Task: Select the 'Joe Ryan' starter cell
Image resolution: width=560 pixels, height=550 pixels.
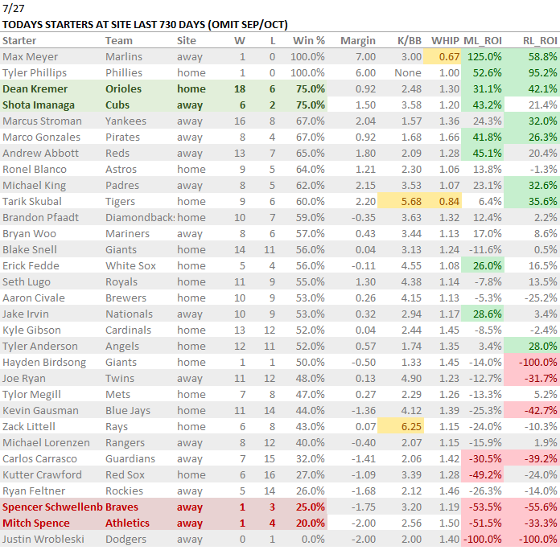Action: click(x=24, y=378)
